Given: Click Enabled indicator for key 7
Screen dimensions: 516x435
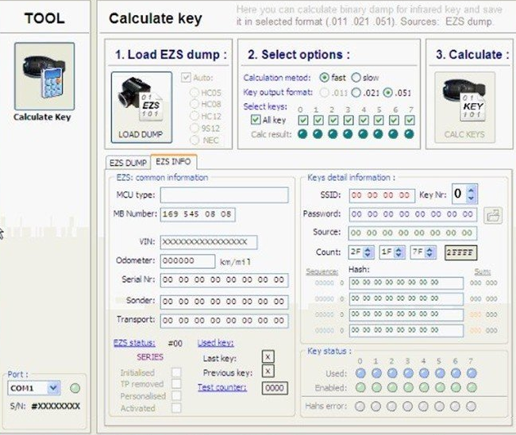Looking at the screenshot, I should [471, 387].
